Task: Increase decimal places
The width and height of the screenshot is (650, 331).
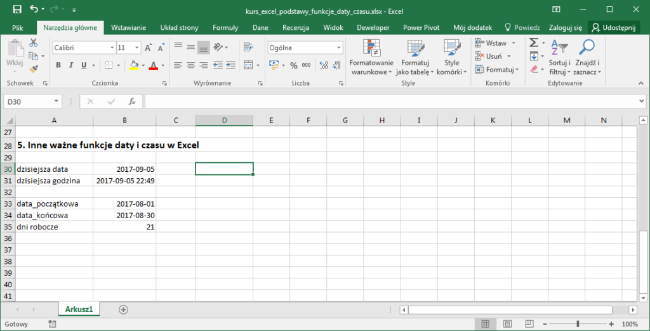Action: pos(324,65)
